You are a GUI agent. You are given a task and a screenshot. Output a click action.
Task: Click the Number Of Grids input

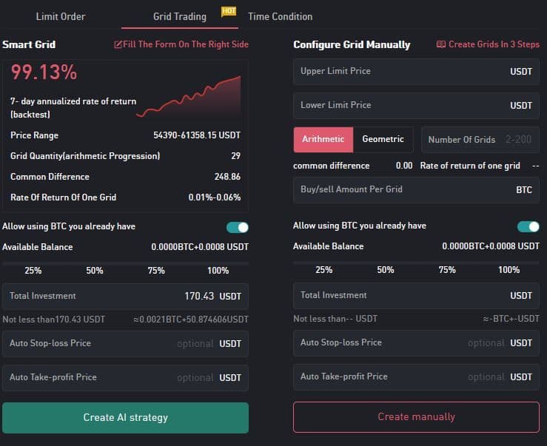pos(480,140)
